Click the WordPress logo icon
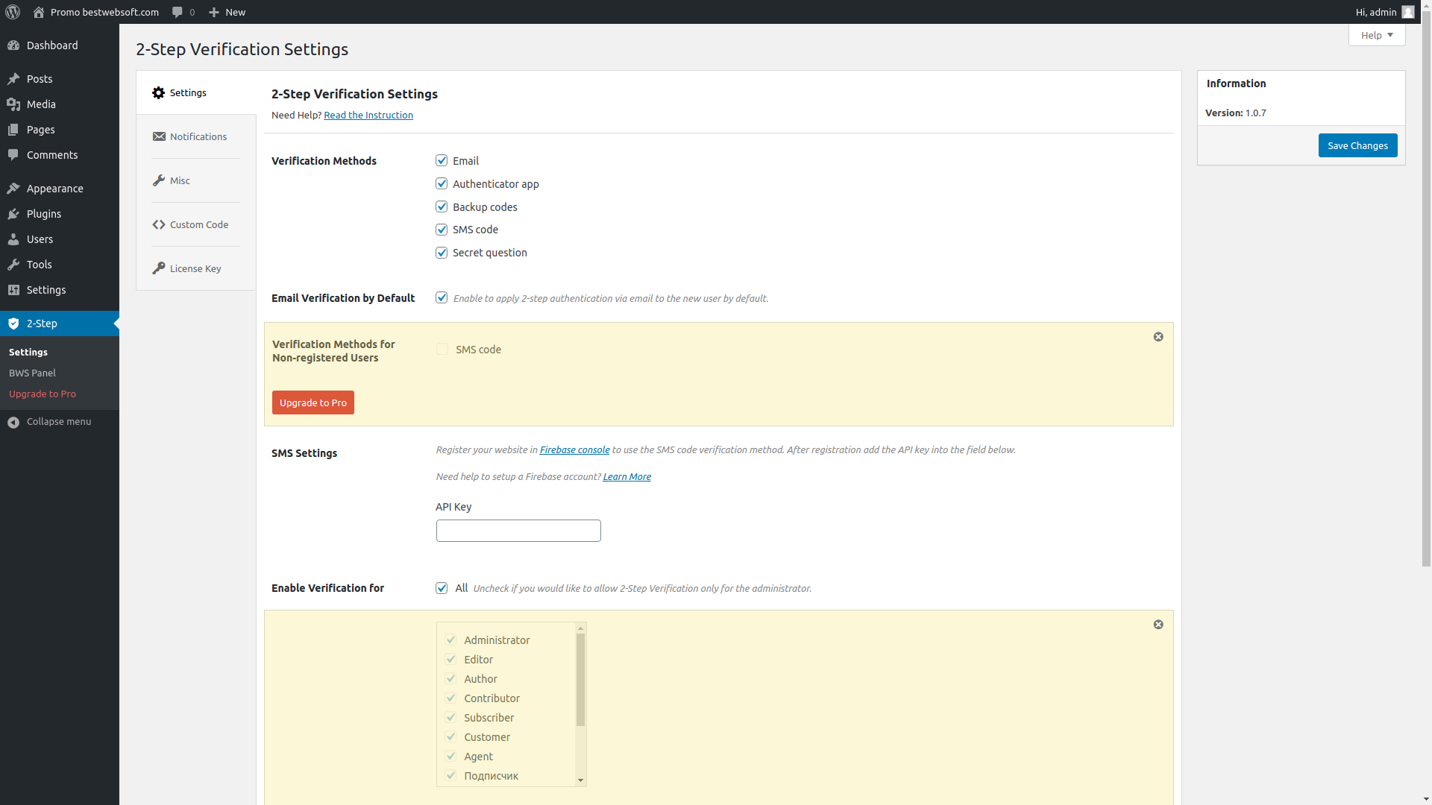 [x=13, y=12]
